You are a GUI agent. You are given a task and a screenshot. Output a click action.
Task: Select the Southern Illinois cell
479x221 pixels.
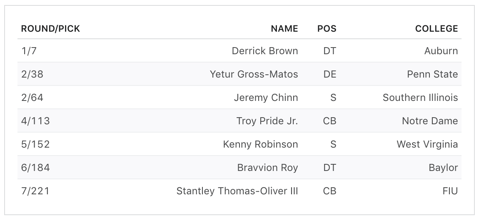coord(420,98)
